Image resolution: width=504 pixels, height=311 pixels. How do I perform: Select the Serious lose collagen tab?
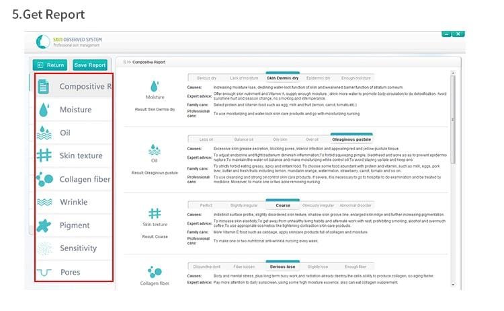click(x=282, y=267)
